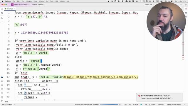This screenshot has height=106, width=188.
Task: Open the Terminal tool window icon
Action: coord(2,93)
